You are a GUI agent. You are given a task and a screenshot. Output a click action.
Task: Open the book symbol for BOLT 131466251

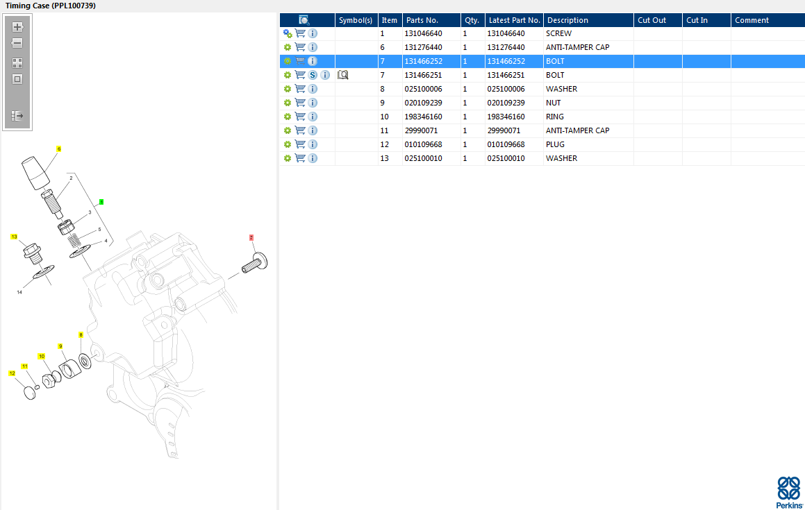pos(343,75)
